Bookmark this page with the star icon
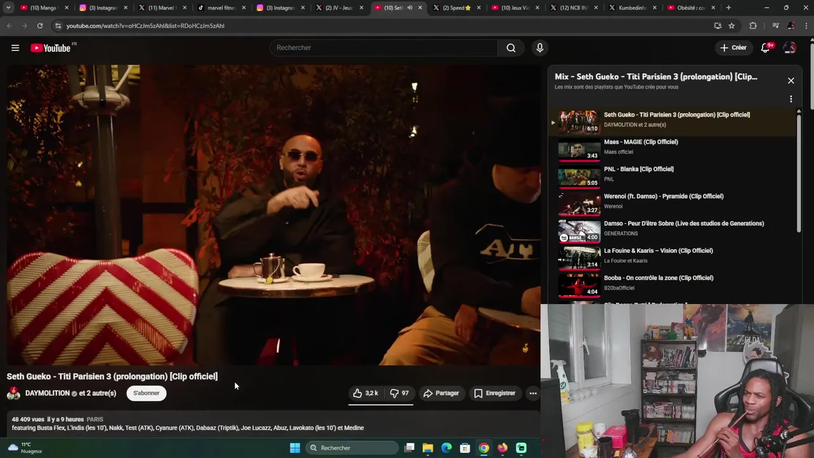Screen dimensions: 814x458 coord(732,25)
